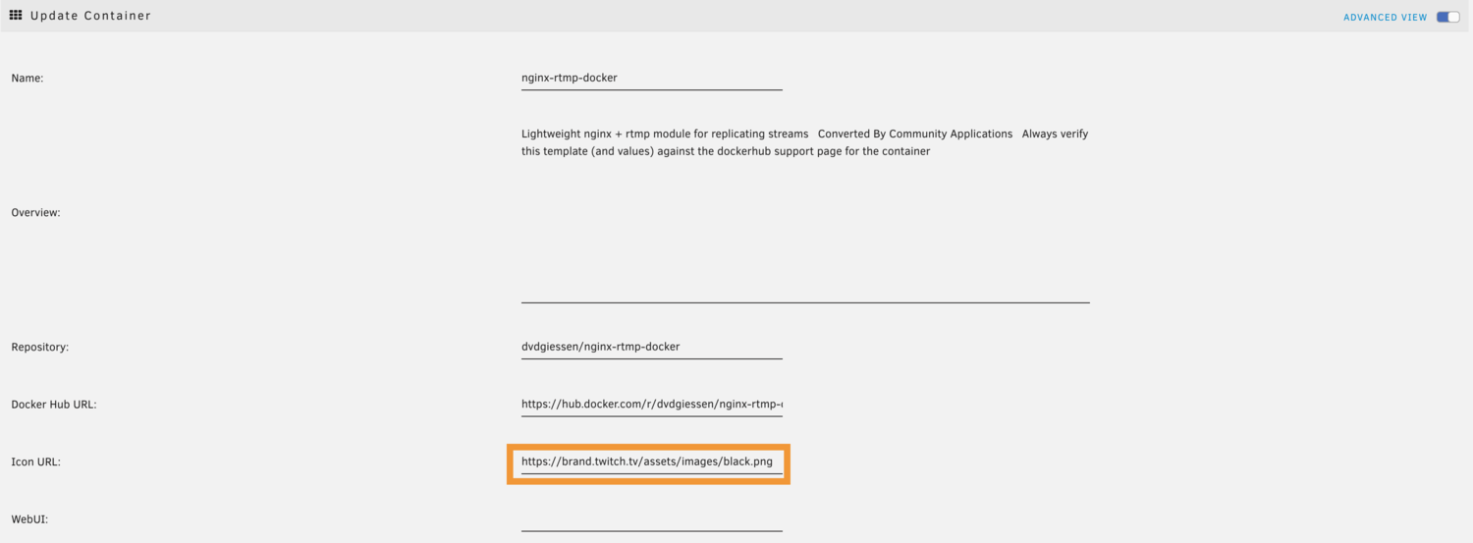Click the 'Repository:' field label
Image resolution: width=1473 pixels, height=543 pixels.
pos(40,348)
